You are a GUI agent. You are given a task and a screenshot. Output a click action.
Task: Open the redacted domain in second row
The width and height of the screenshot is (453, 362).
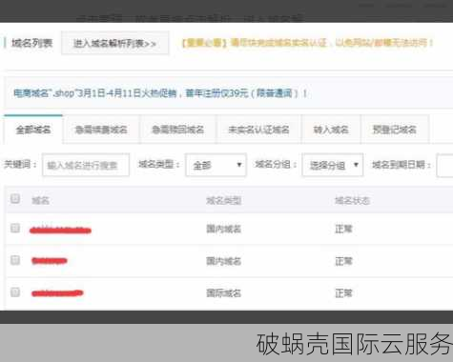50,261
